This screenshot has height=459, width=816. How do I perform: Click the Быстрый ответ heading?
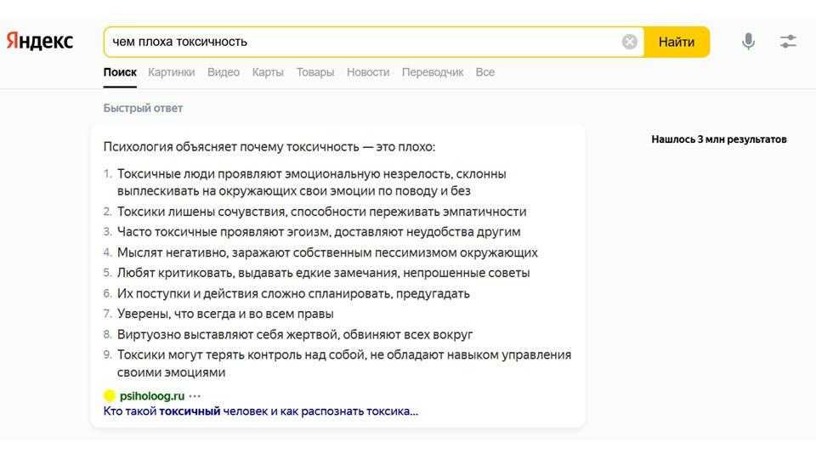pos(143,108)
